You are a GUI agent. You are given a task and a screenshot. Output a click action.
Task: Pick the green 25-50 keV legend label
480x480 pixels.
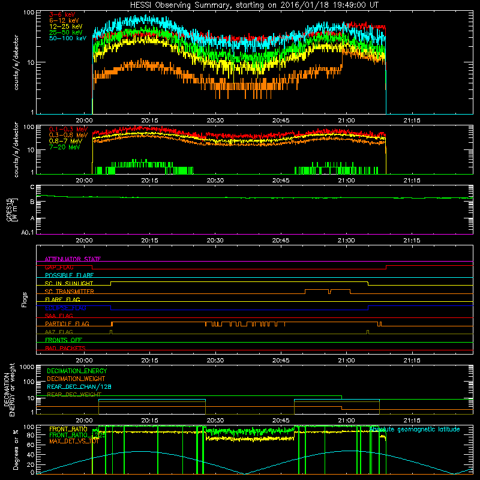click(x=66, y=32)
